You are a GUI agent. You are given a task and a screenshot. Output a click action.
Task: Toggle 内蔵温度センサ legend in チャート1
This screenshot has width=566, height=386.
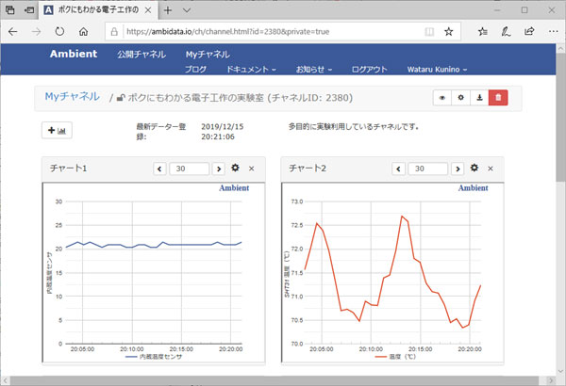[154, 357]
